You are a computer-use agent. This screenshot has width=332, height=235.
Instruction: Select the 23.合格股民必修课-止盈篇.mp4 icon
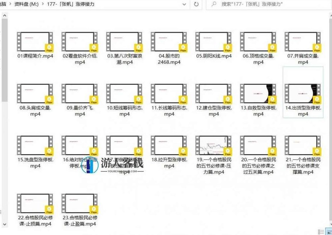pos(80,204)
